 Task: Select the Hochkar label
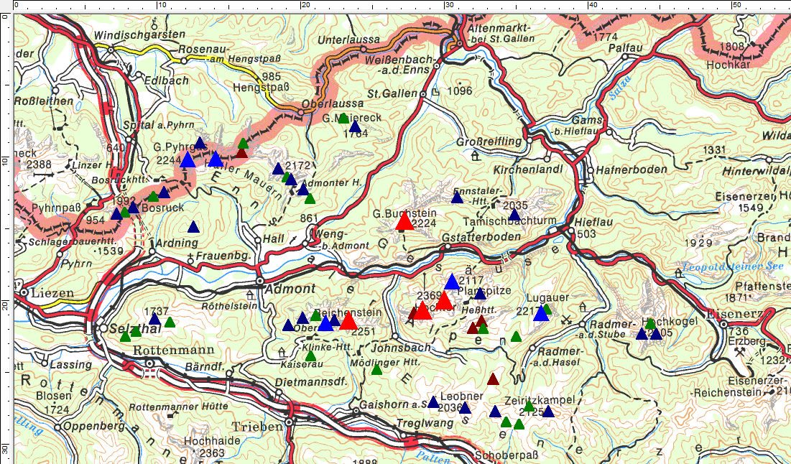tap(727, 65)
